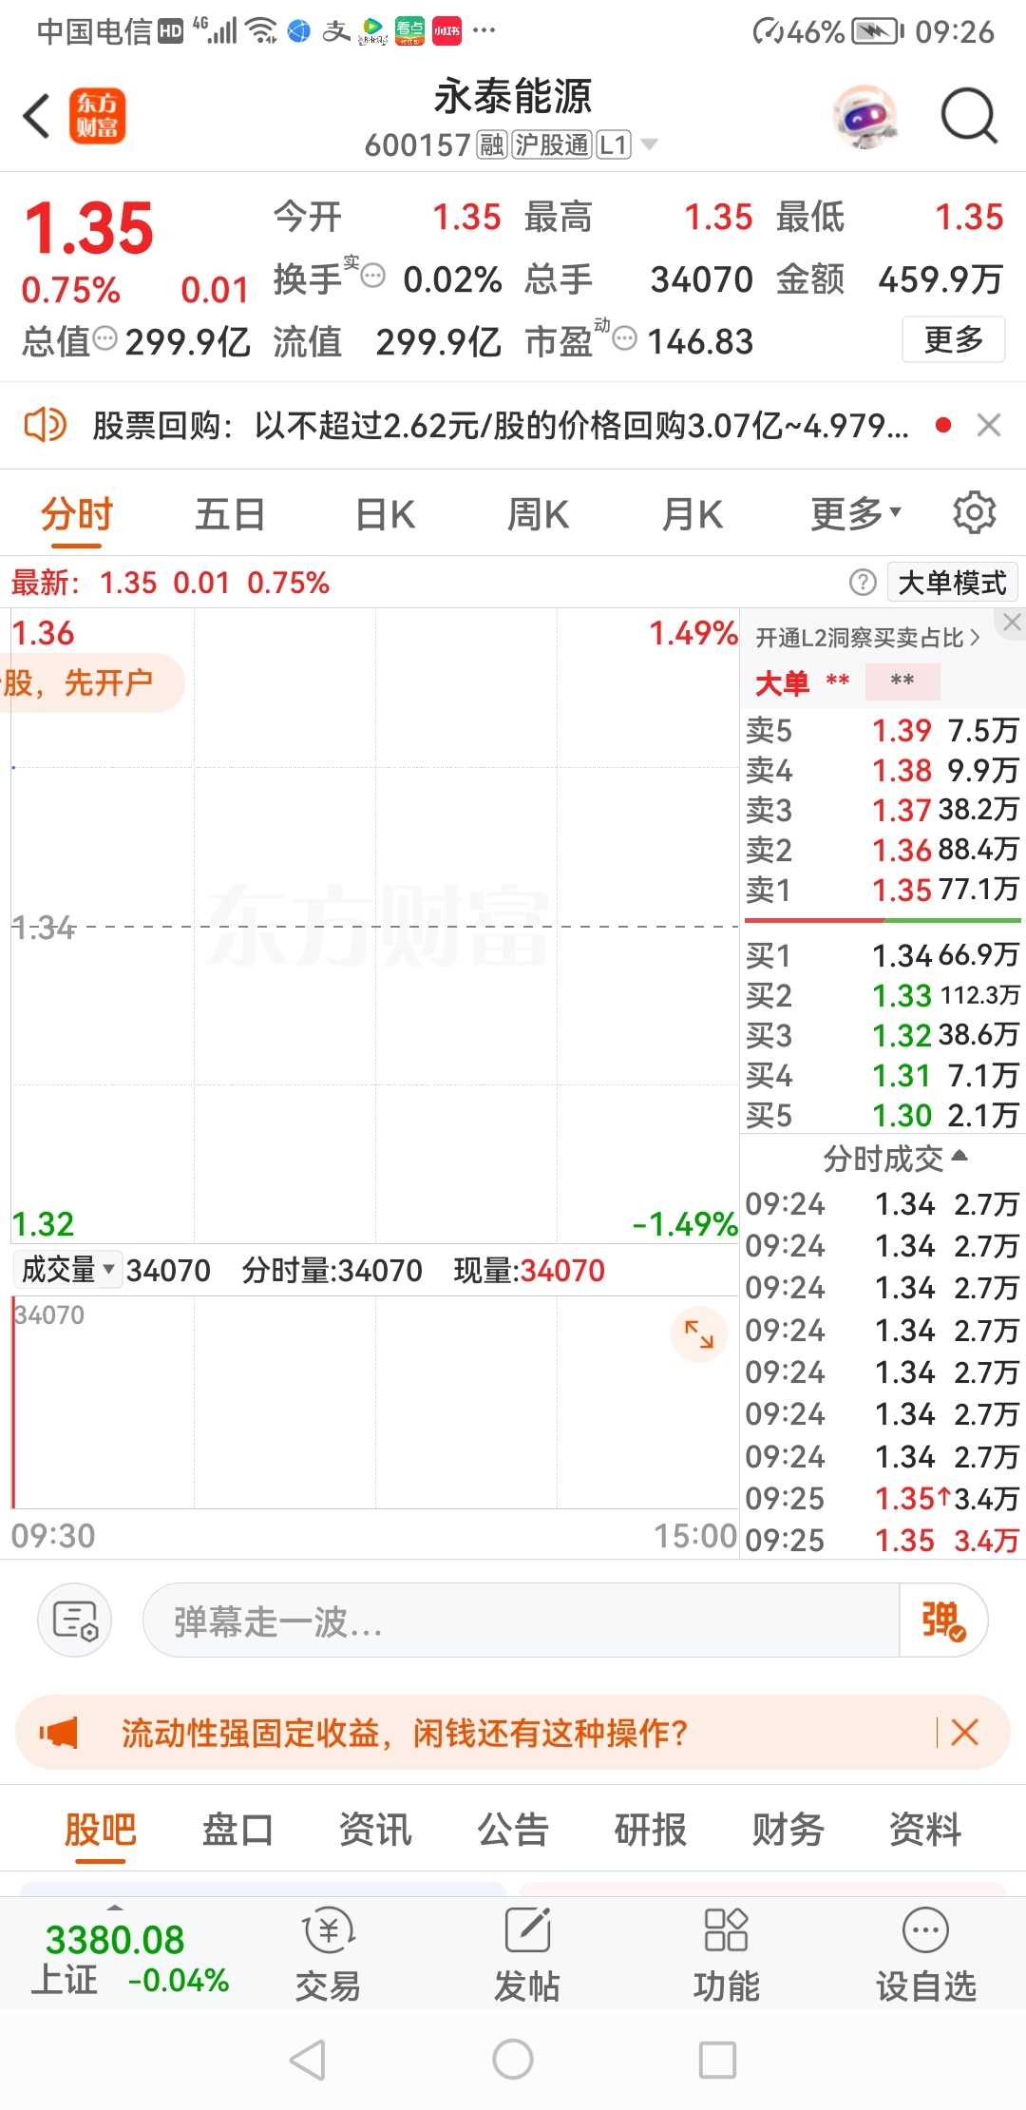Screen dimensions: 1026x2110
Task: Expand chart to fullscreen icon
Action: 699,1333
